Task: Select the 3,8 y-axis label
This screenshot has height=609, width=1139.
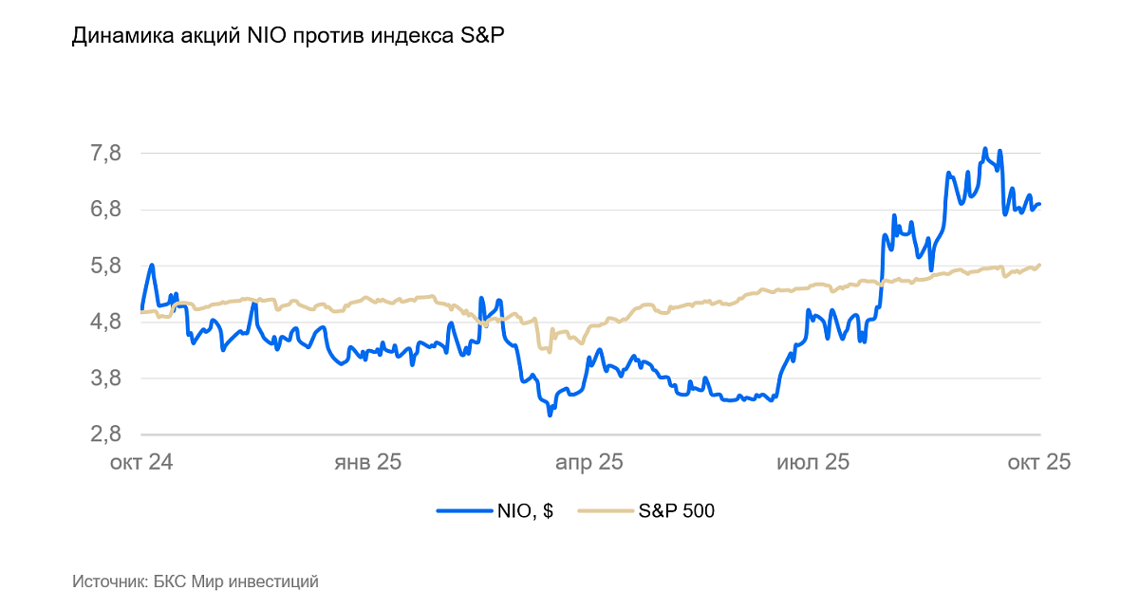Action: pyautogui.click(x=105, y=378)
